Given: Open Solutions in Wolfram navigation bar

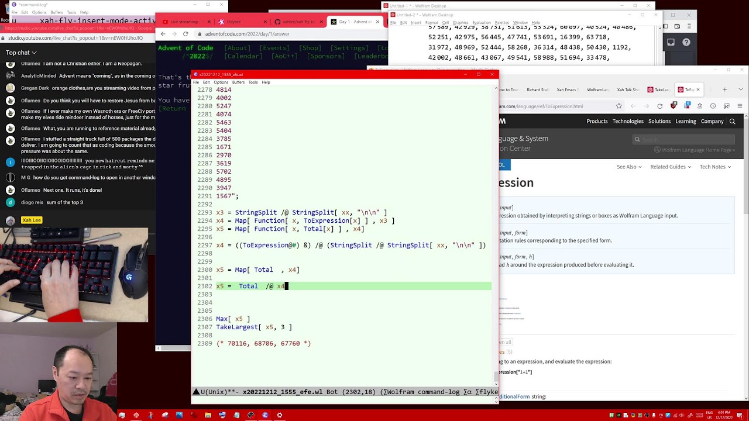Looking at the screenshot, I should (x=659, y=121).
